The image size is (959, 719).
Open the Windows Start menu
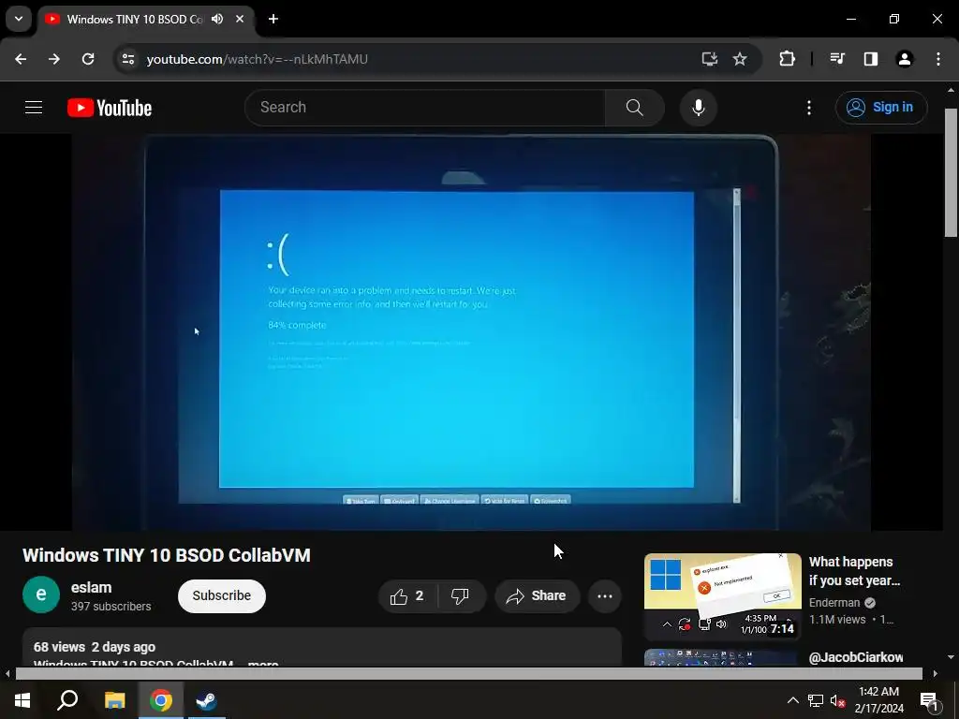[22, 700]
